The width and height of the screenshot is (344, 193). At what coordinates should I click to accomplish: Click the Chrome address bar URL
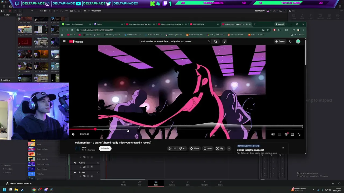click(96, 30)
